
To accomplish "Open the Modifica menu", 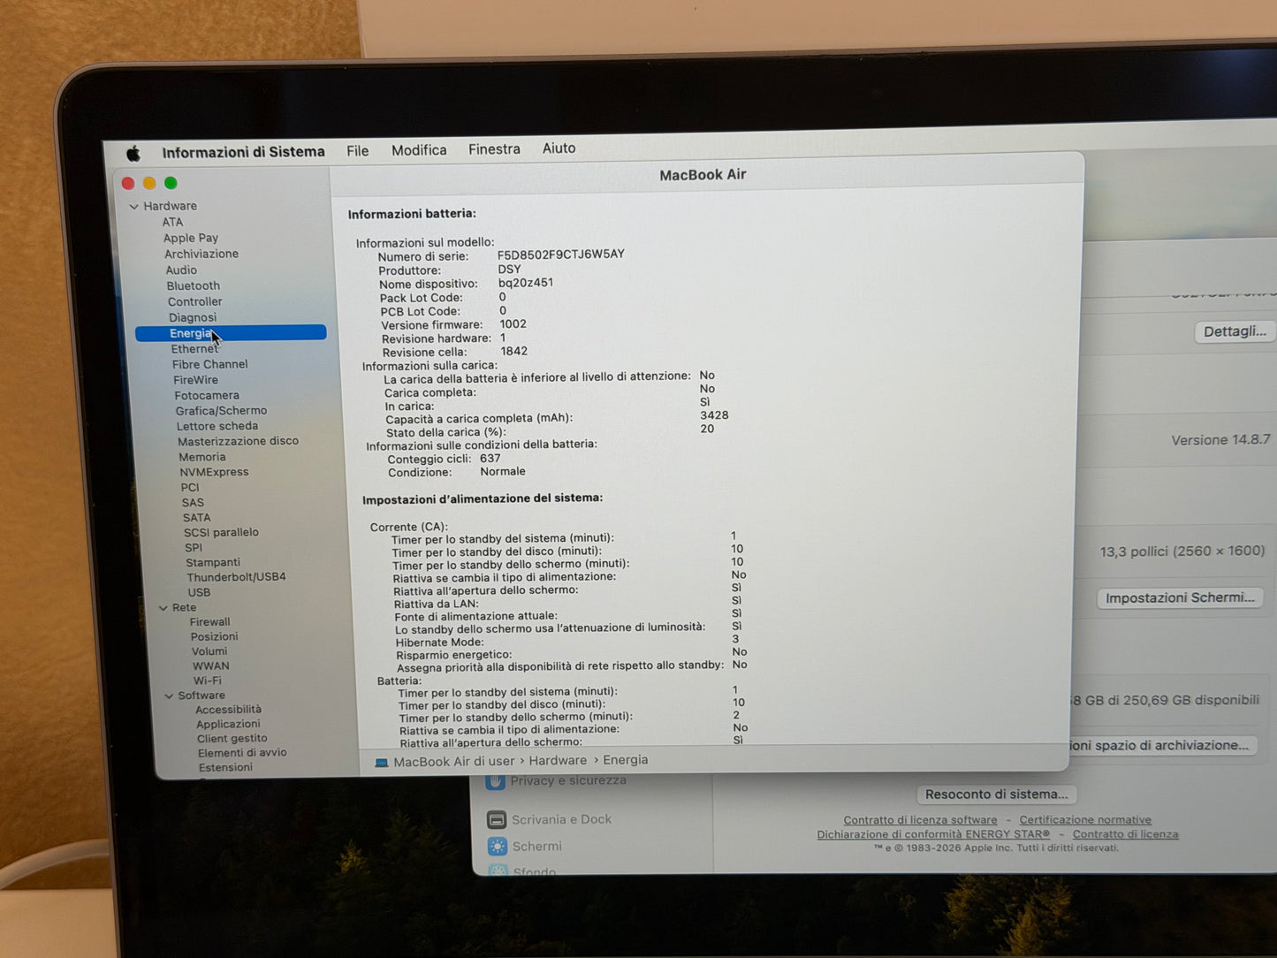I will click(419, 150).
